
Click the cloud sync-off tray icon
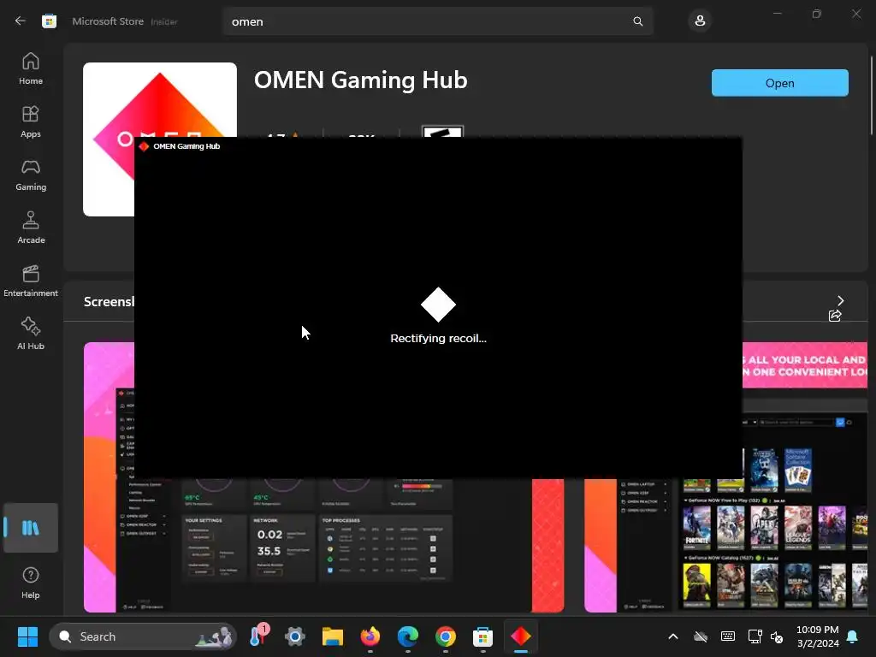(700, 636)
